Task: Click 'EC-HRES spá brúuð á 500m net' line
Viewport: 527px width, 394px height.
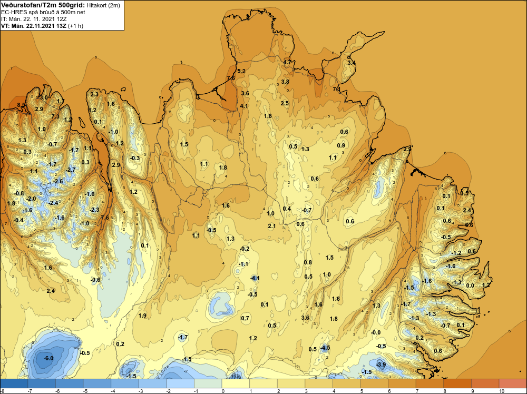Action: [x=43, y=13]
